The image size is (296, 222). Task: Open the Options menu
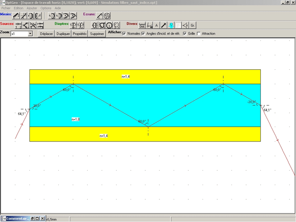point(46,8)
